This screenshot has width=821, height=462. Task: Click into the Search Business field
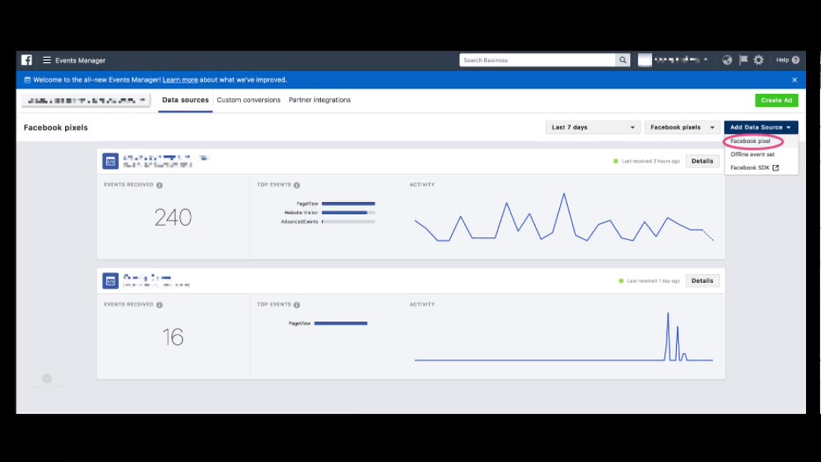point(537,60)
